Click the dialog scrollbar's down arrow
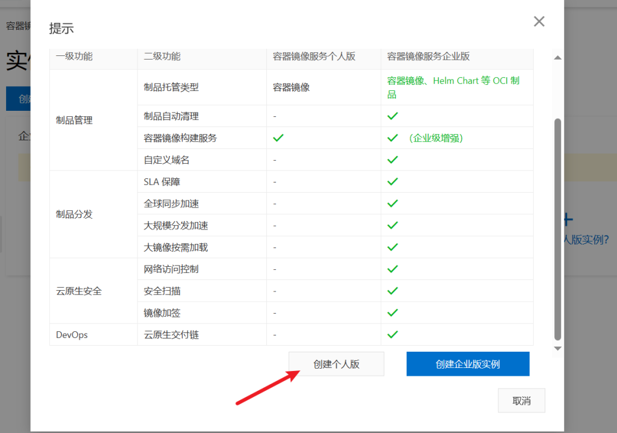 tap(557, 348)
